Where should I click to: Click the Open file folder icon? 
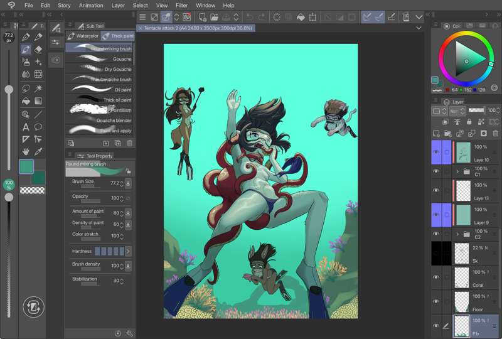click(x=214, y=17)
